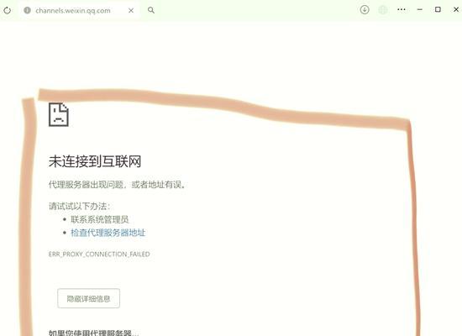
Task: Reload the page with the refresh icon
Action: [8, 11]
